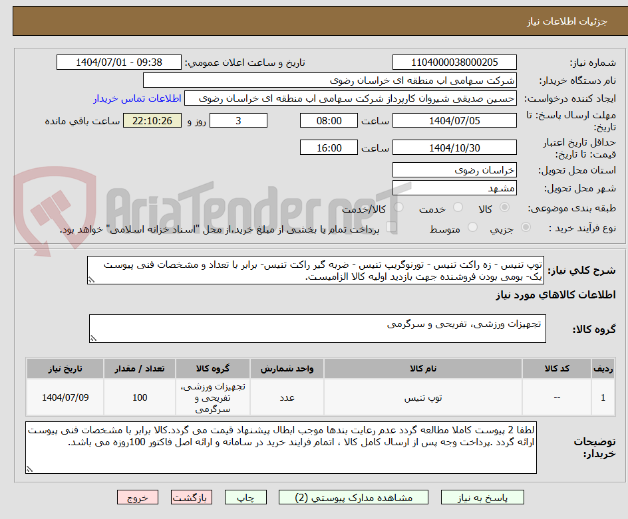The height and width of the screenshot is (519, 628).
Task: Select the خدمت radio button
Action: pyautogui.click(x=457, y=207)
